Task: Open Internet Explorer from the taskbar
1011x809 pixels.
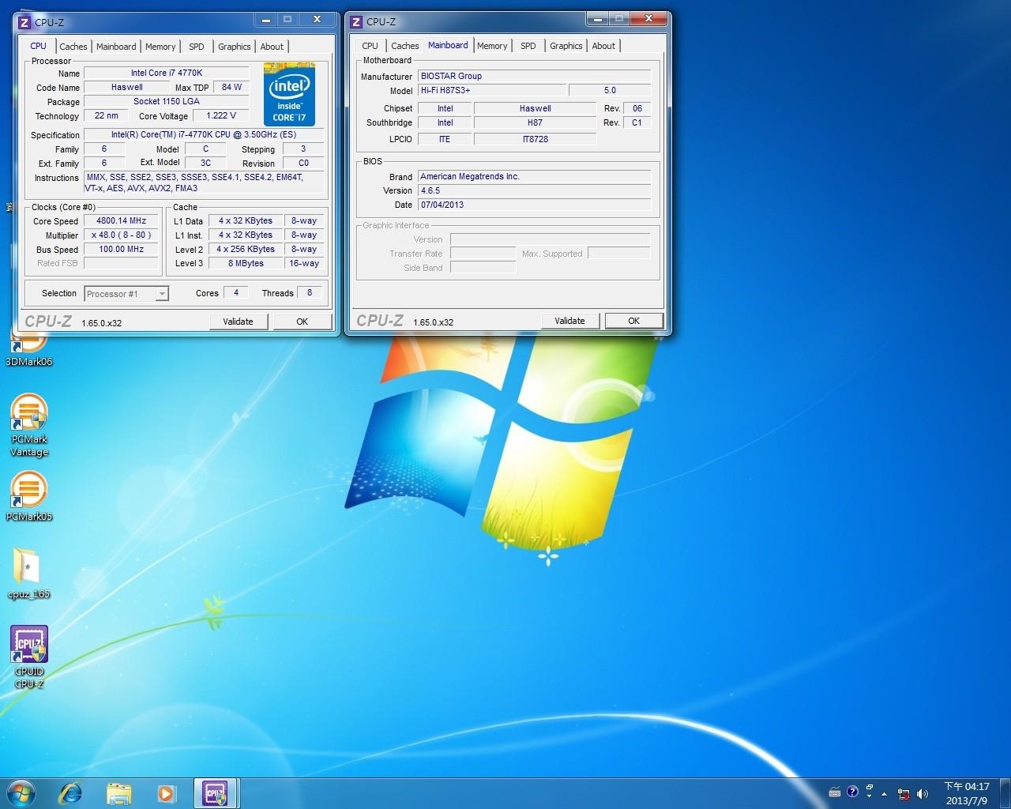Action: 70,793
